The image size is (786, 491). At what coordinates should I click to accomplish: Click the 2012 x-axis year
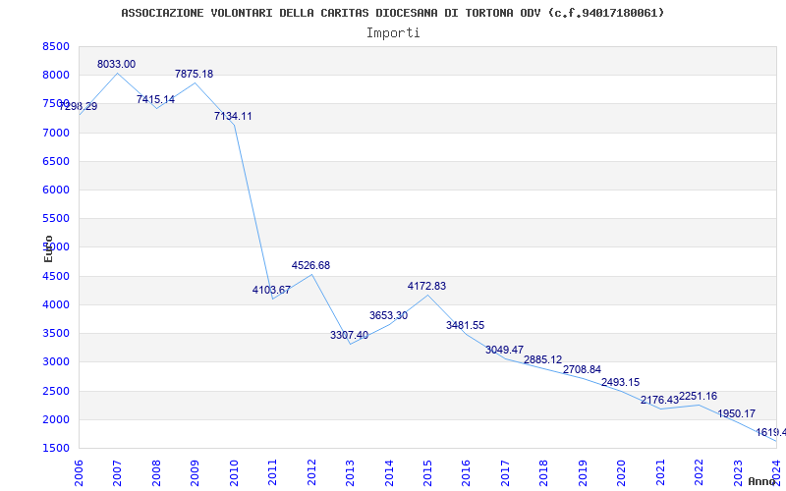click(x=311, y=473)
